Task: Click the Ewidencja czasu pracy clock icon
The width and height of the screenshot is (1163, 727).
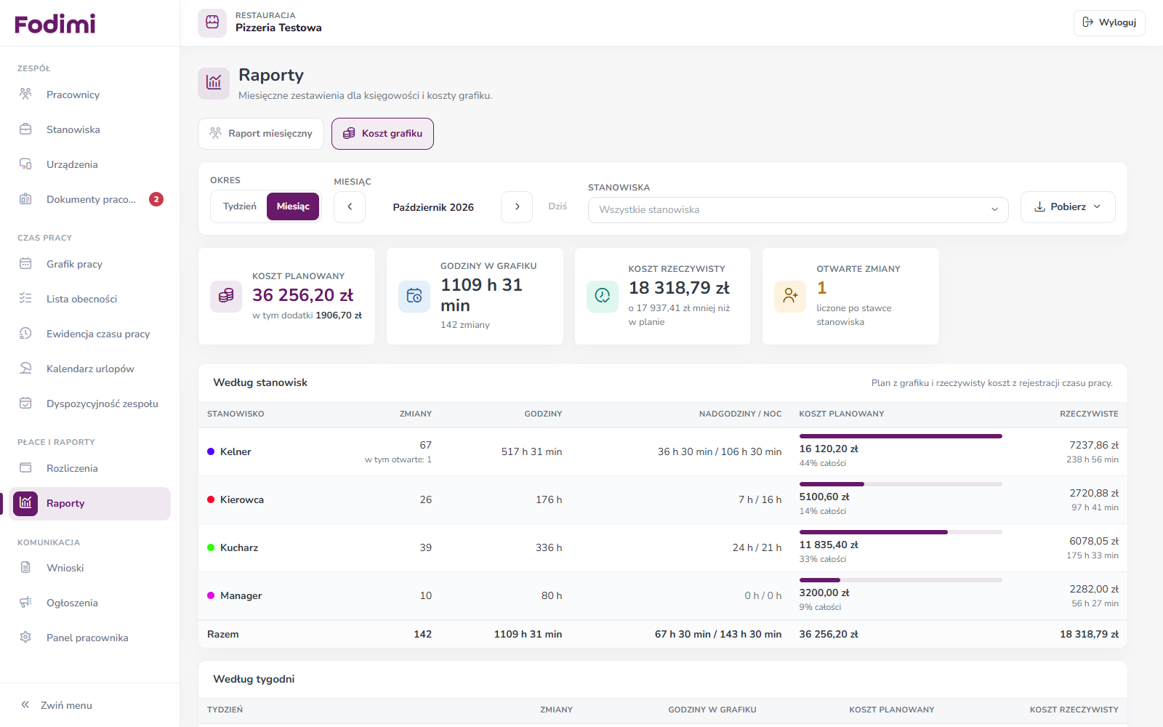Action: (x=25, y=333)
